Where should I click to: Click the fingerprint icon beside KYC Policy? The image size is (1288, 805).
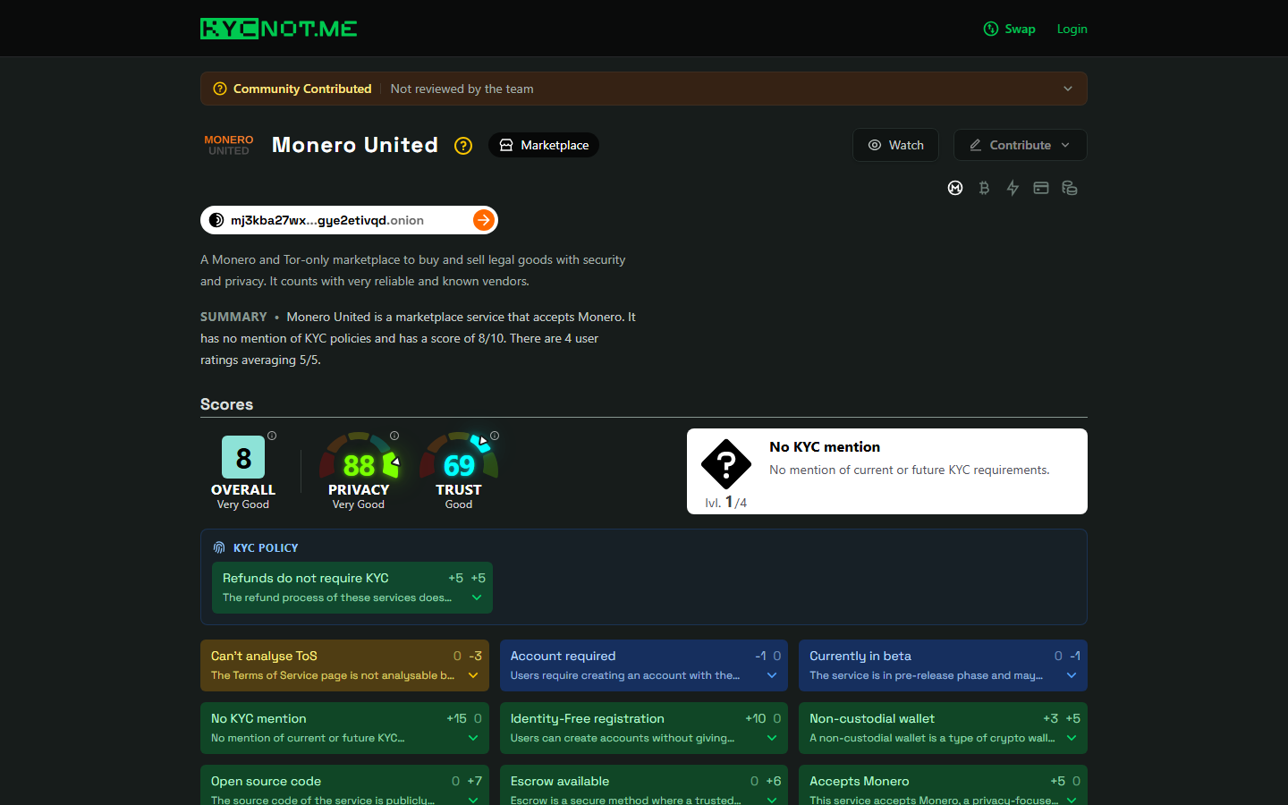pyautogui.click(x=219, y=547)
